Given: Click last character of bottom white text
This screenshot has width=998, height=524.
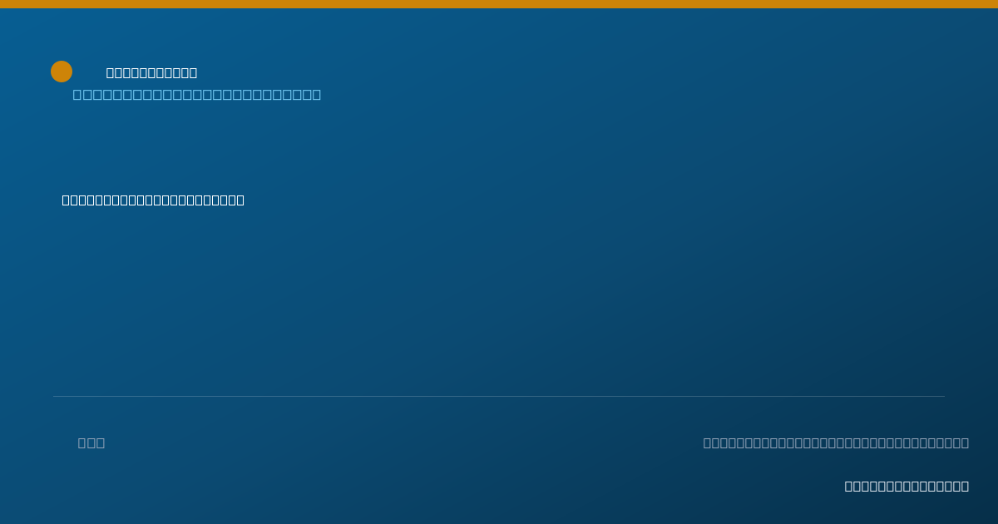Looking at the screenshot, I should tap(965, 487).
